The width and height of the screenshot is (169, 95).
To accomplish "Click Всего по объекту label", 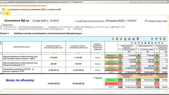I will tap(20, 80).
